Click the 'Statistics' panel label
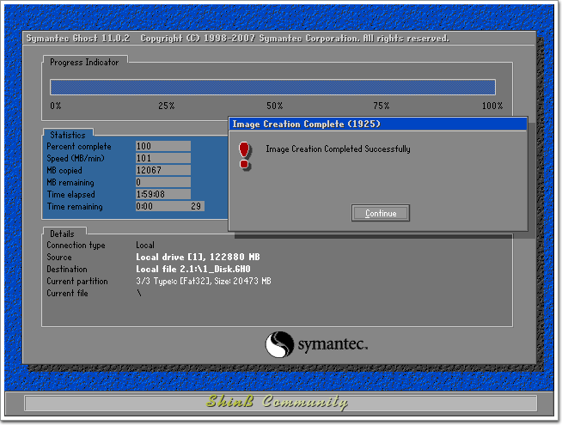The width and height of the screenshot is (562, 425). coord(68,135)
